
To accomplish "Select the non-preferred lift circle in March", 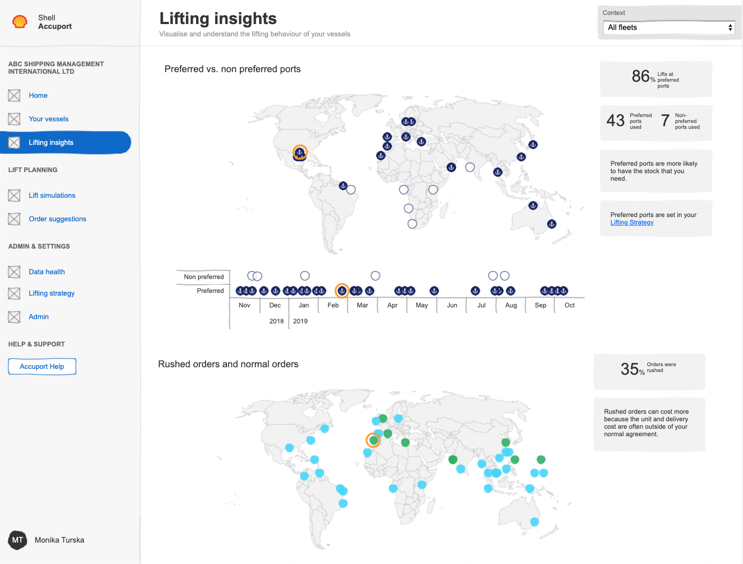I will click(376, 276).
